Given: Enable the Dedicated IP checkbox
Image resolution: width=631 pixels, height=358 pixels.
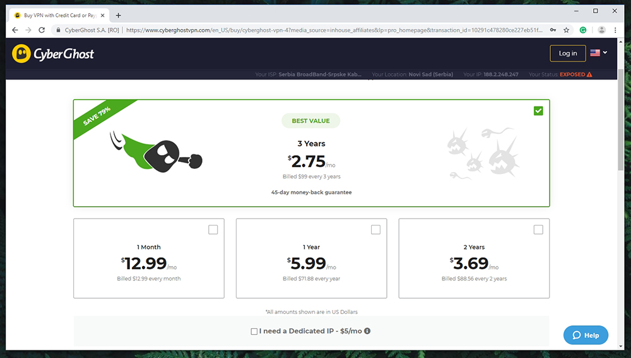Looking at the screenshot, I should (254, 332).
